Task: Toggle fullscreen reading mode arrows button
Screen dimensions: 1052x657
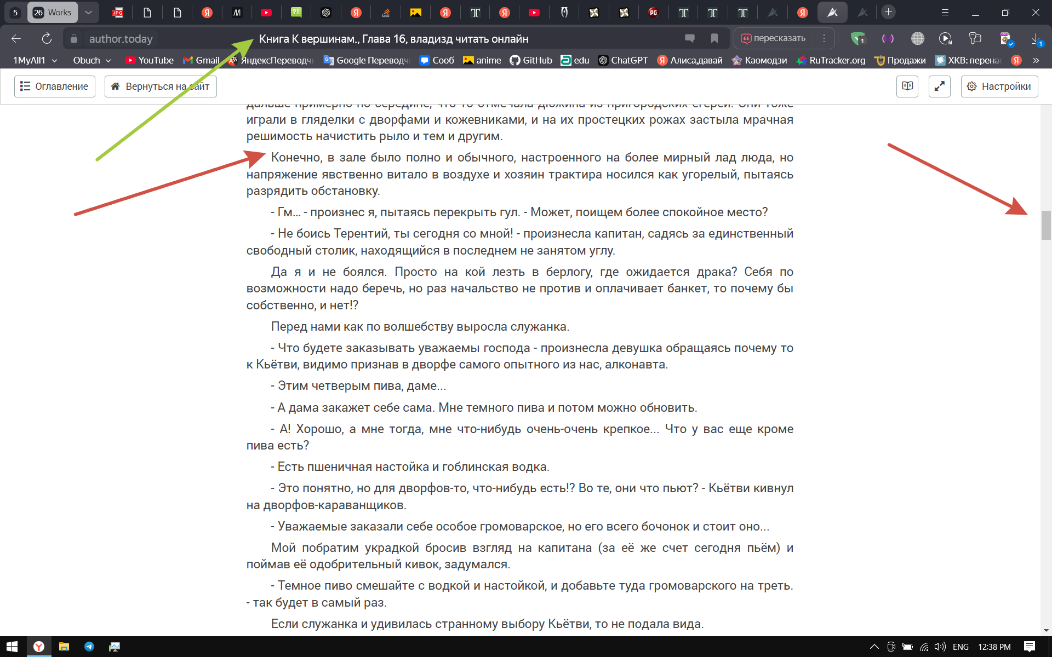Action: tap(939, 87)
